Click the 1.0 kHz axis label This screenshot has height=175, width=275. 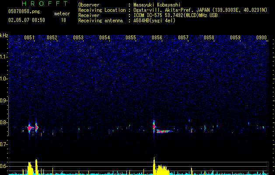click(x=4, y=79)
